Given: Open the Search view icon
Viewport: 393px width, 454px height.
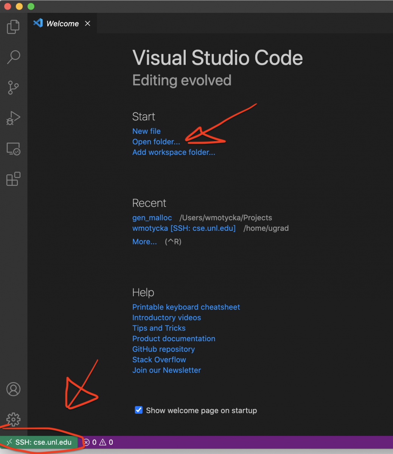Looking at the screenshot, I should (13, 57).
